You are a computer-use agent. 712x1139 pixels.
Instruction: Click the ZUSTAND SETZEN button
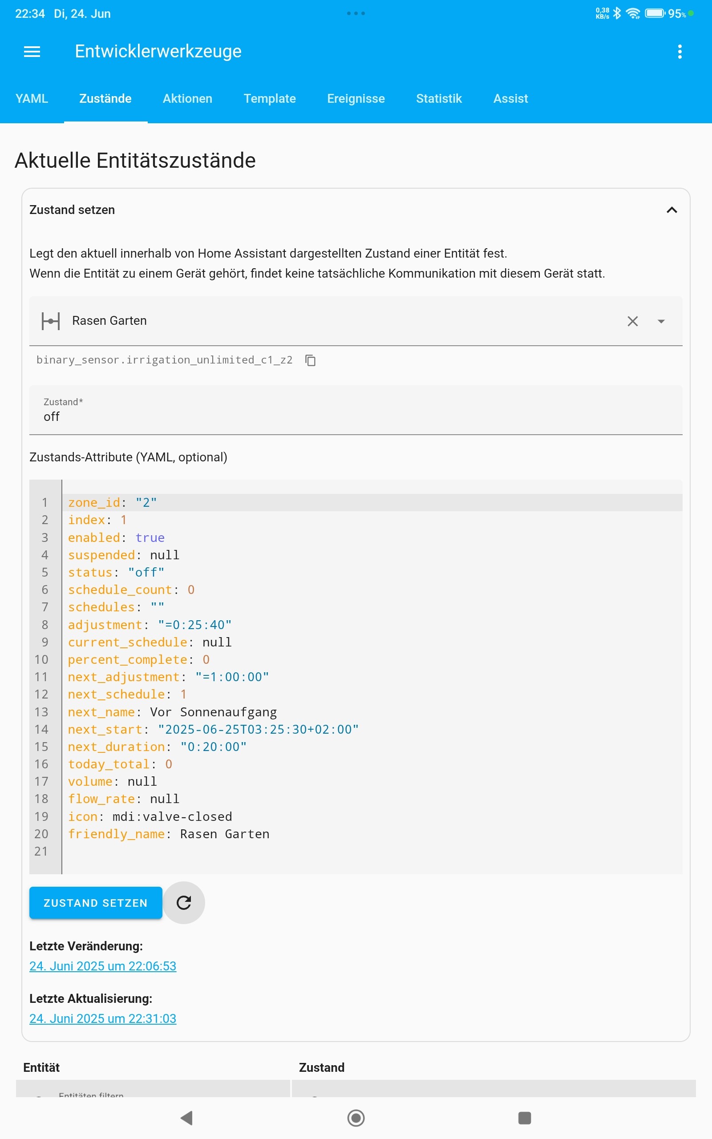point(96,903)
